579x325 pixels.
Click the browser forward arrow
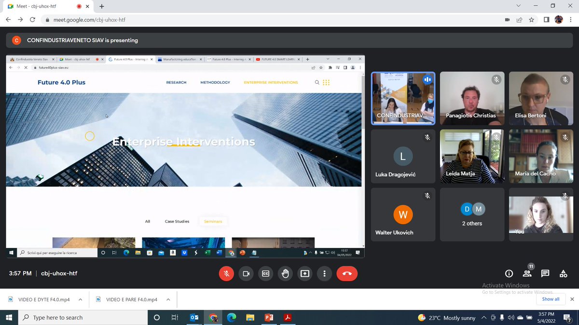point(20,20)
